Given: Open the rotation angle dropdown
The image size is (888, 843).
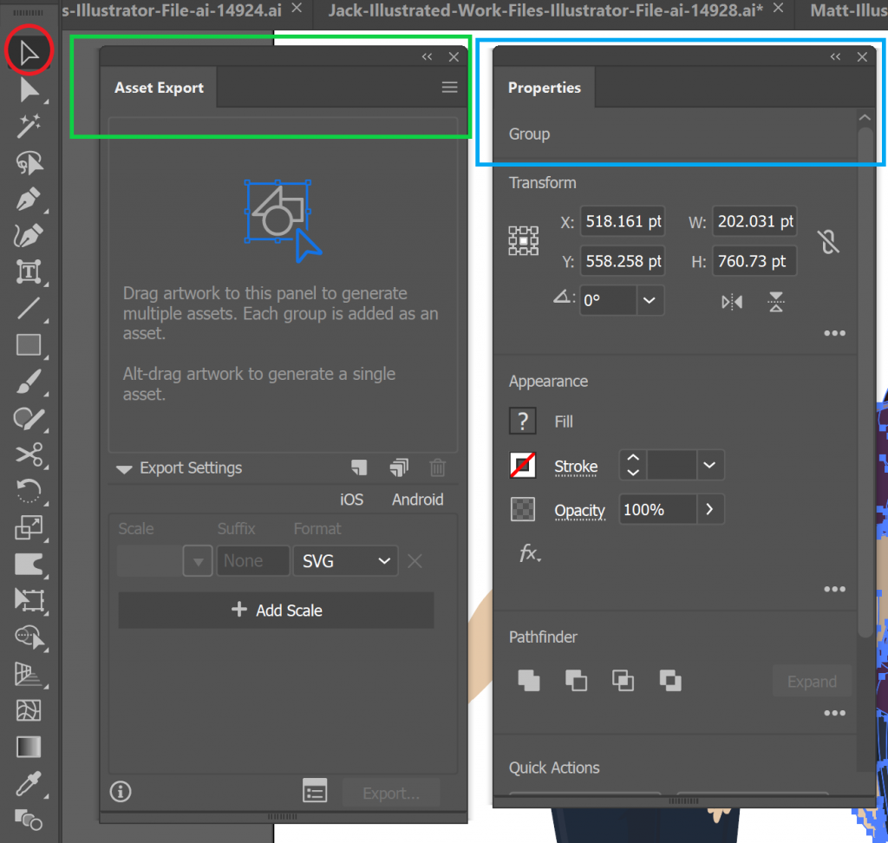Looking at the screenshot, I should pyautogui.click(x=648, y=301).
